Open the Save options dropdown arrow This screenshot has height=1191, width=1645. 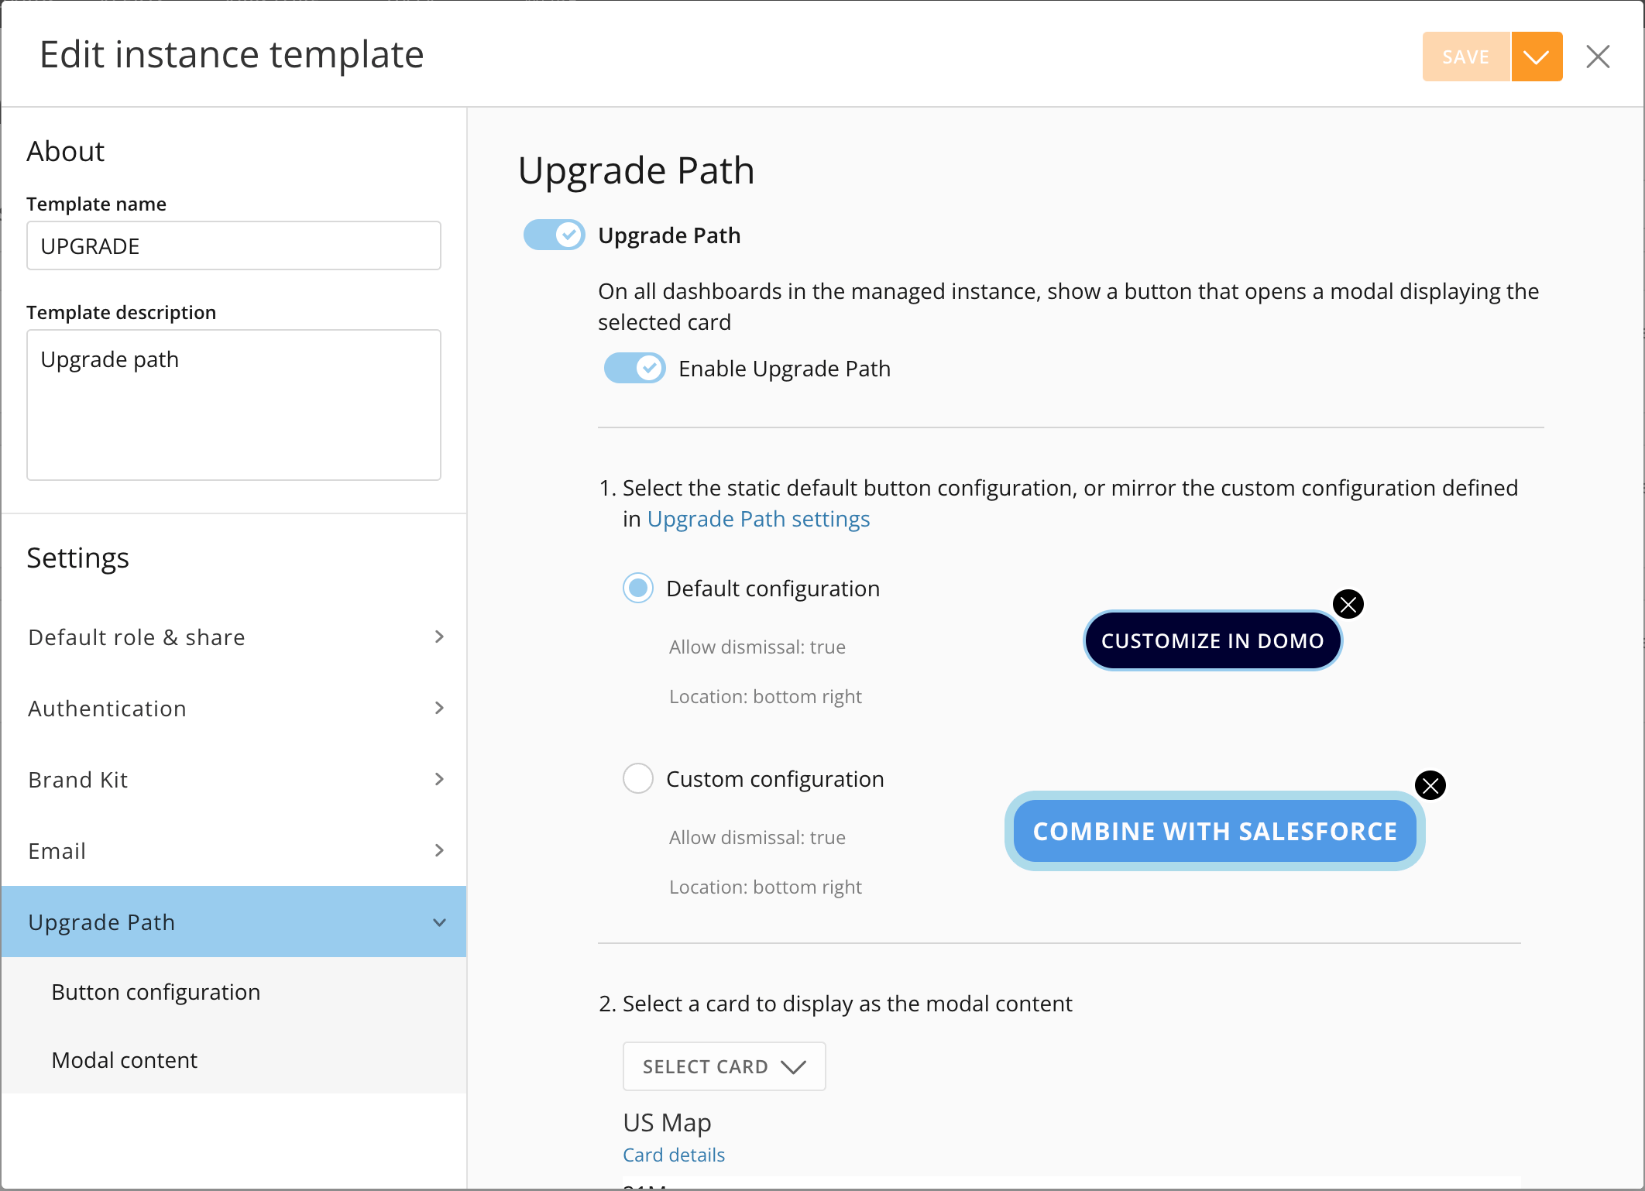(1537, 57)
